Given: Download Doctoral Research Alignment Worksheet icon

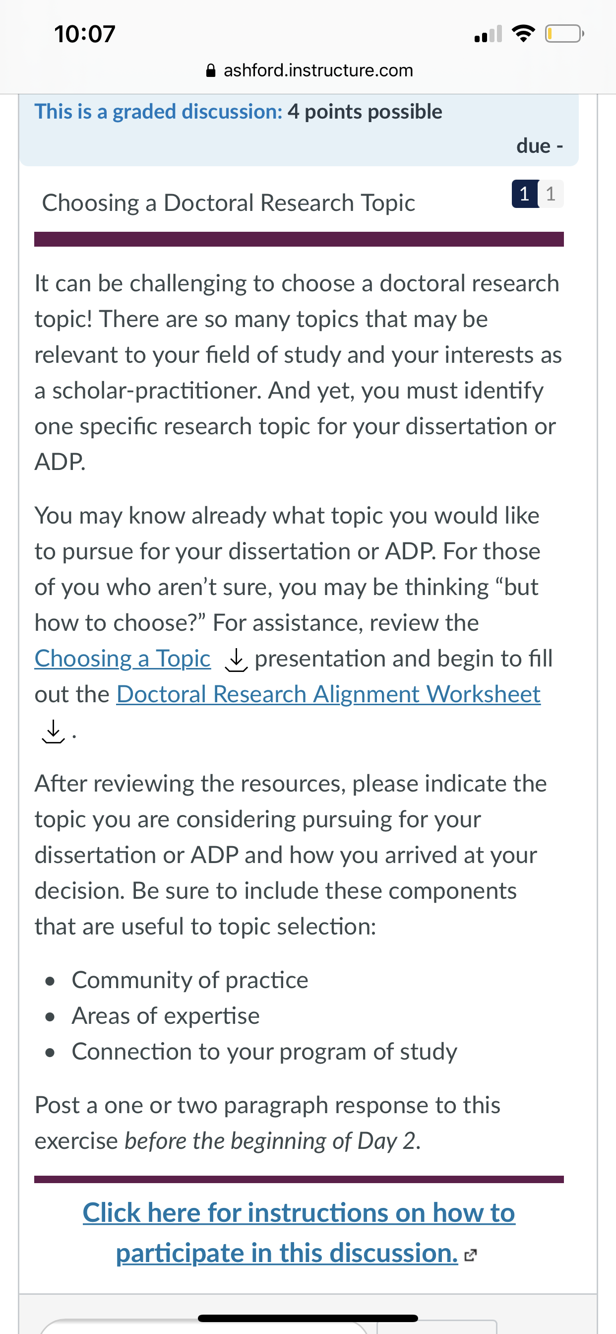Looking at the screenshot, I should click(53, 731).
